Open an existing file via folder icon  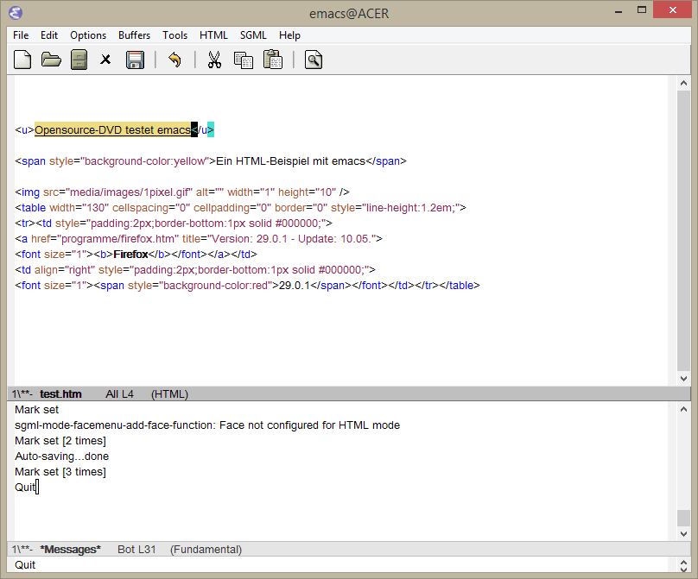[51, 60]
